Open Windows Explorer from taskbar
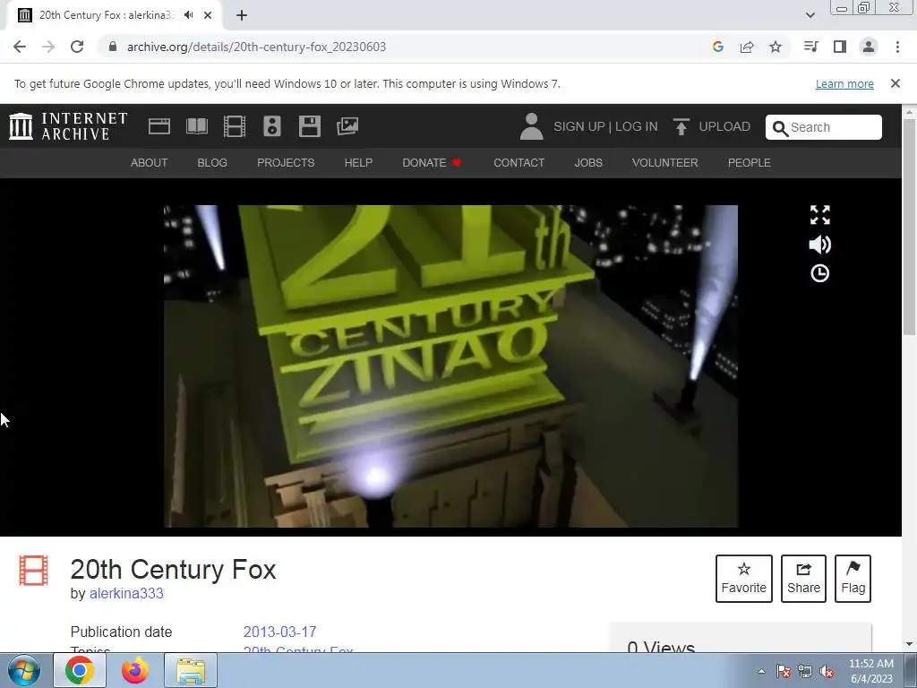Screen dimensions: 917x688 tap(191, 670)
